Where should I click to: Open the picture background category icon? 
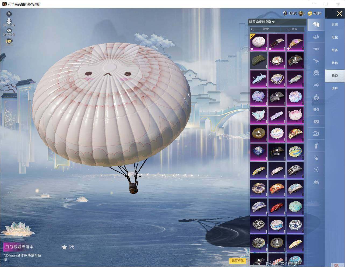[316, 133]
